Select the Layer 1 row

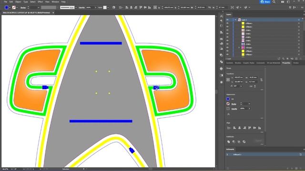point(264,20)
